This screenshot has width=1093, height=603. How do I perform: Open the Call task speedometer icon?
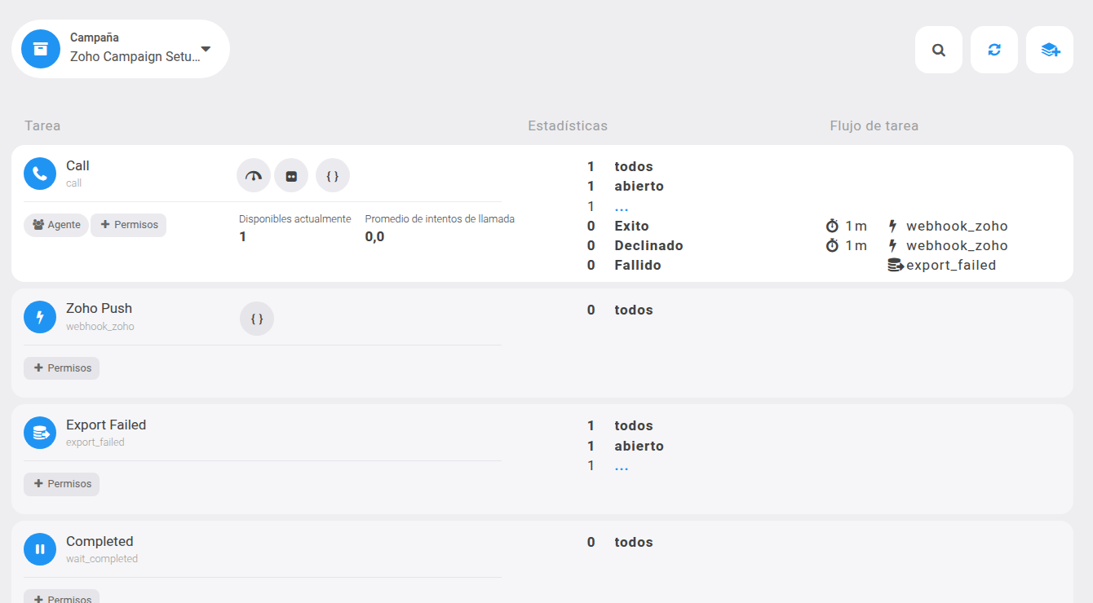tap(254, 175)
